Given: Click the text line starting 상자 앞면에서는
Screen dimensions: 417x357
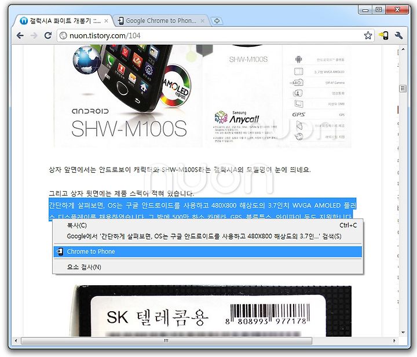Looking at the screenshot, I should click(x=180, y=170).
